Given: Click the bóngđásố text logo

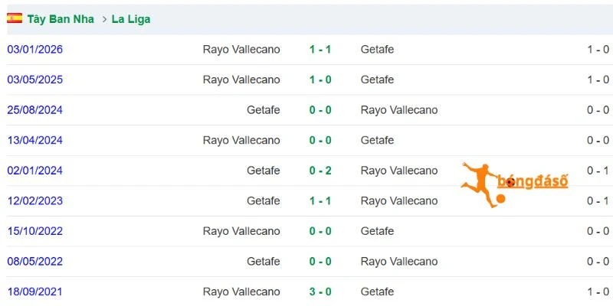Looking at the screenshot, I should tap(533, 181).
